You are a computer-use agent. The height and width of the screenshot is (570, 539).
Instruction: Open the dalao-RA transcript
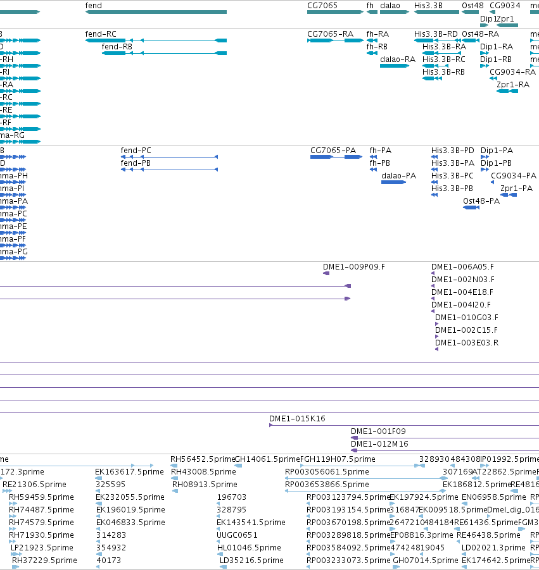[x=395, y=66]
